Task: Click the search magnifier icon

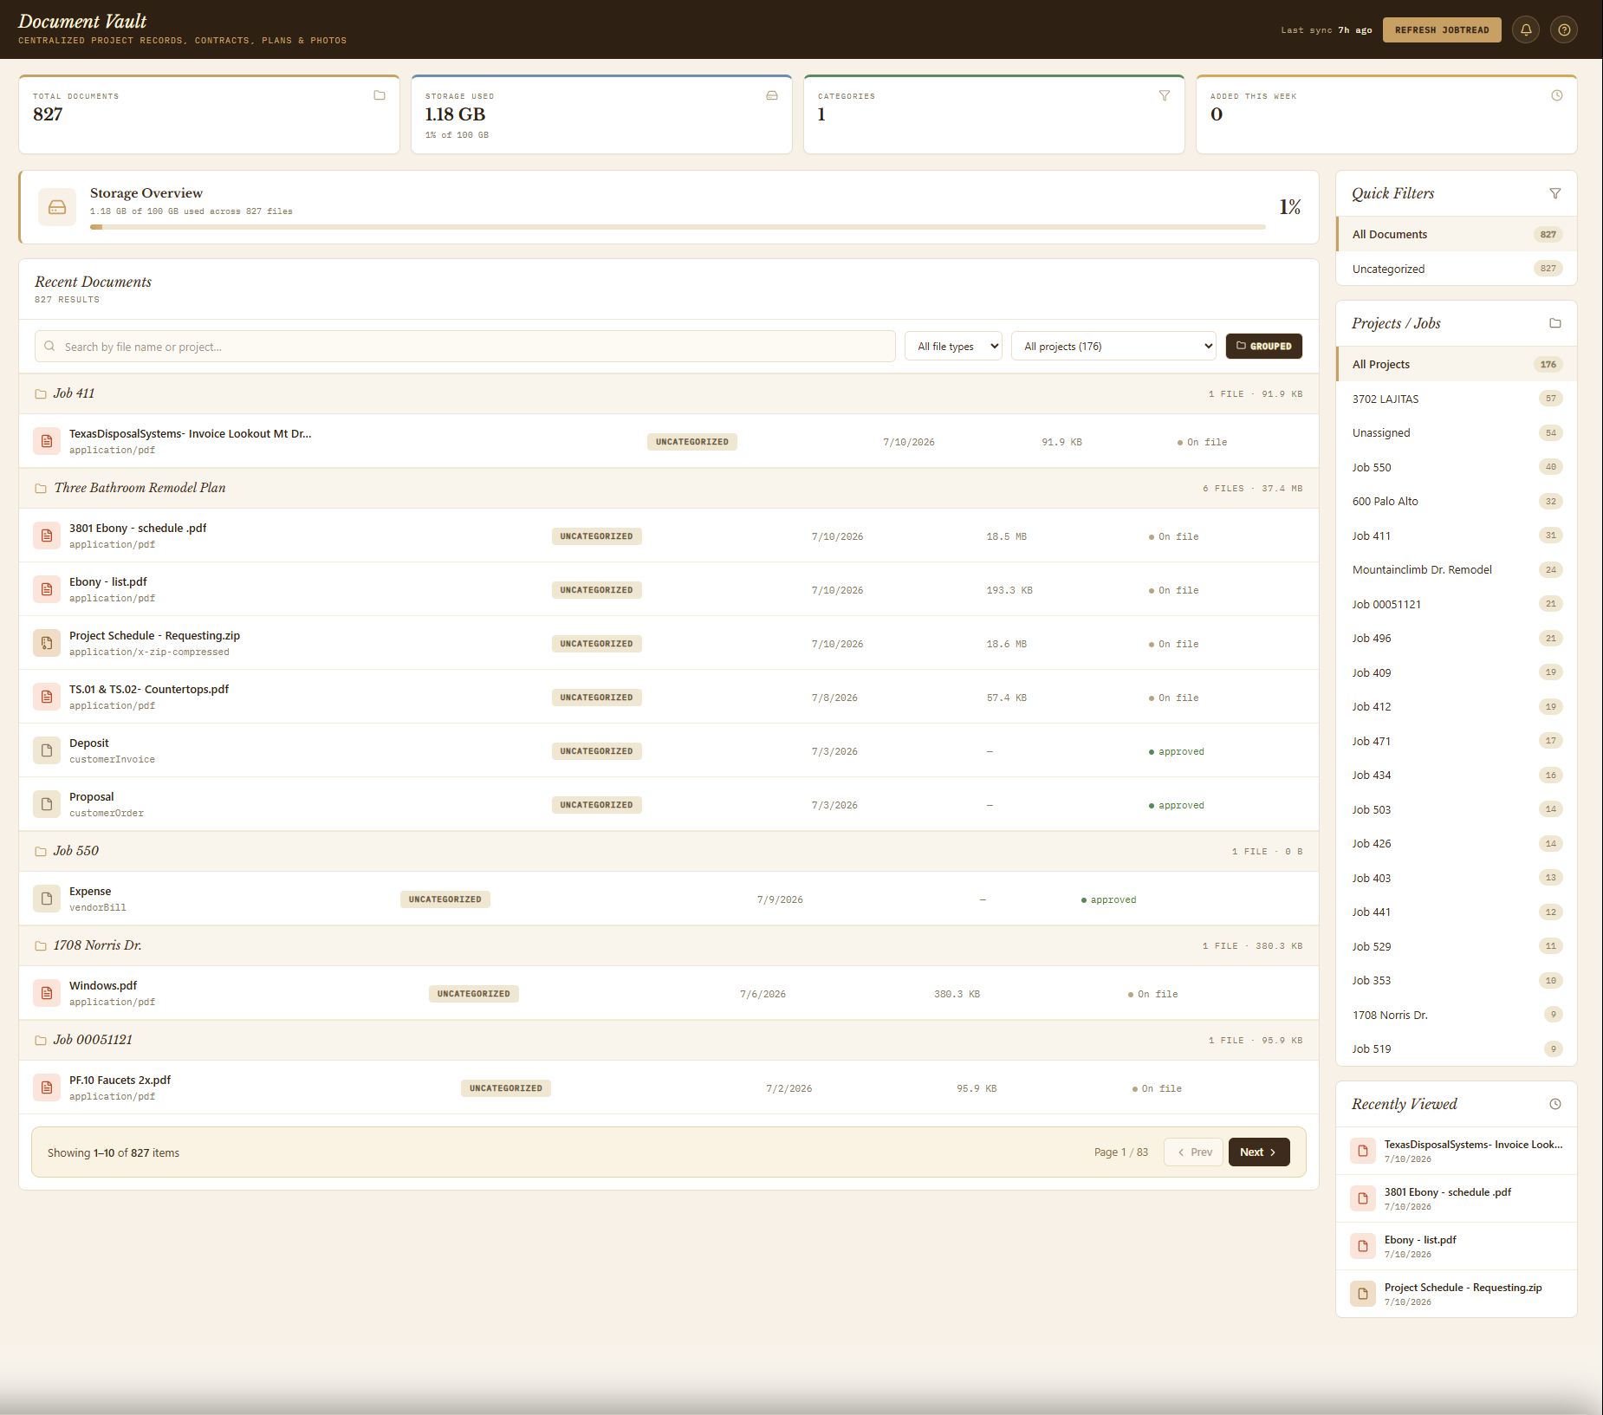Action: (49, 346)
